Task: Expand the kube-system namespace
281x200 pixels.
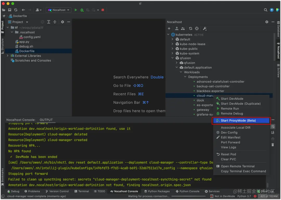Action: [x=173, y=53]
